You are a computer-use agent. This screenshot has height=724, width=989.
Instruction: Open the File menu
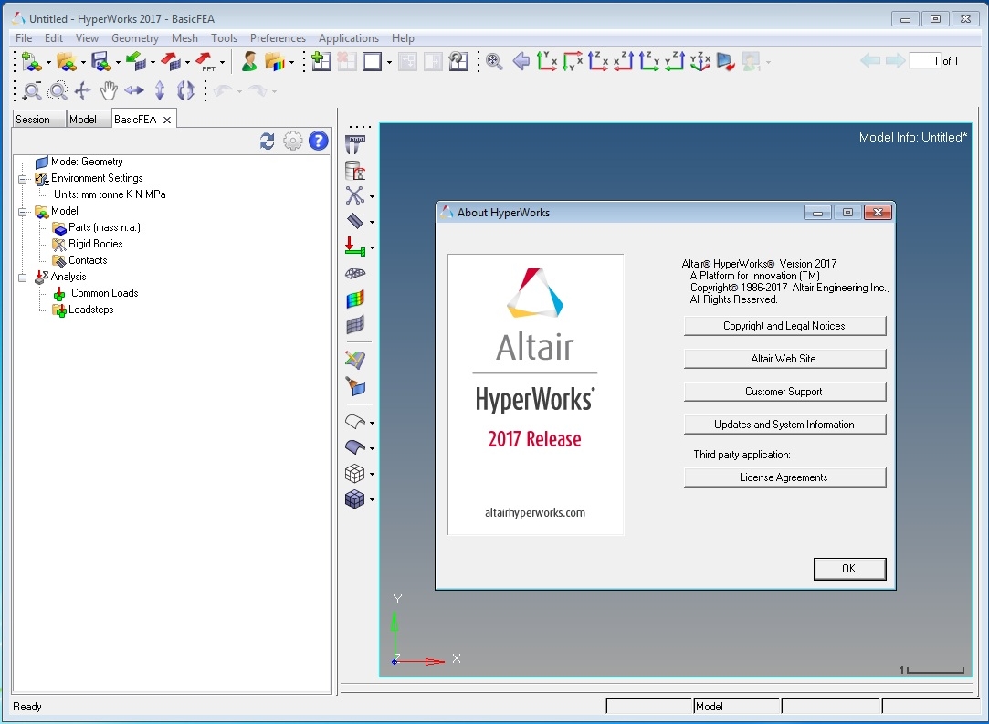(24, 37)
